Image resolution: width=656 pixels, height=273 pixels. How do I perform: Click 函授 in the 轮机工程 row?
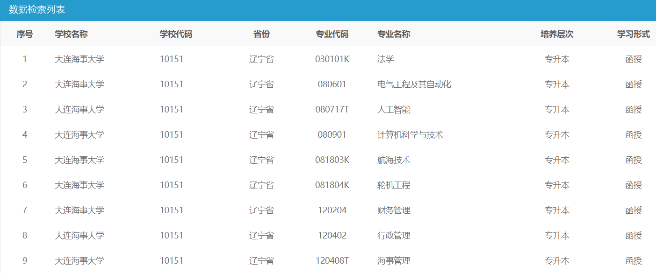pyautogui.click(x=634, y=185)
